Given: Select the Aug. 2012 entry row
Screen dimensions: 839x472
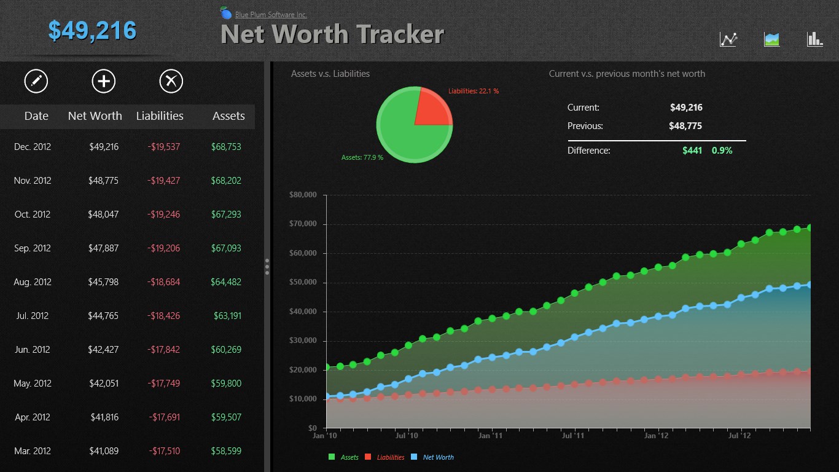Looking at the screenshot, I should [x=127, y=282].
